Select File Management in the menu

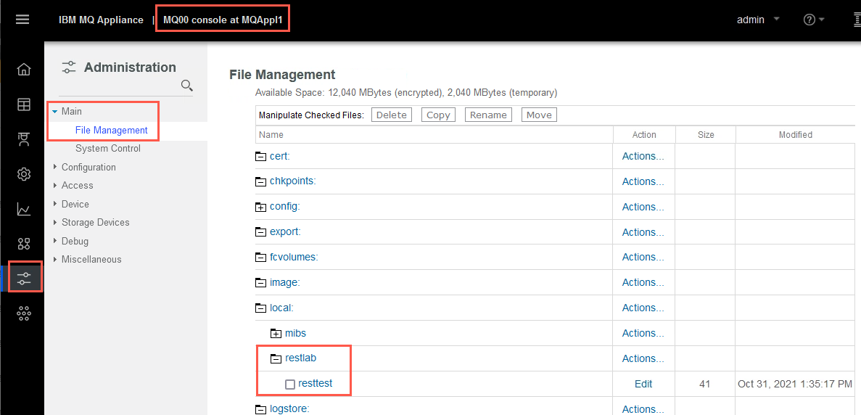click(x=112, y=130)
